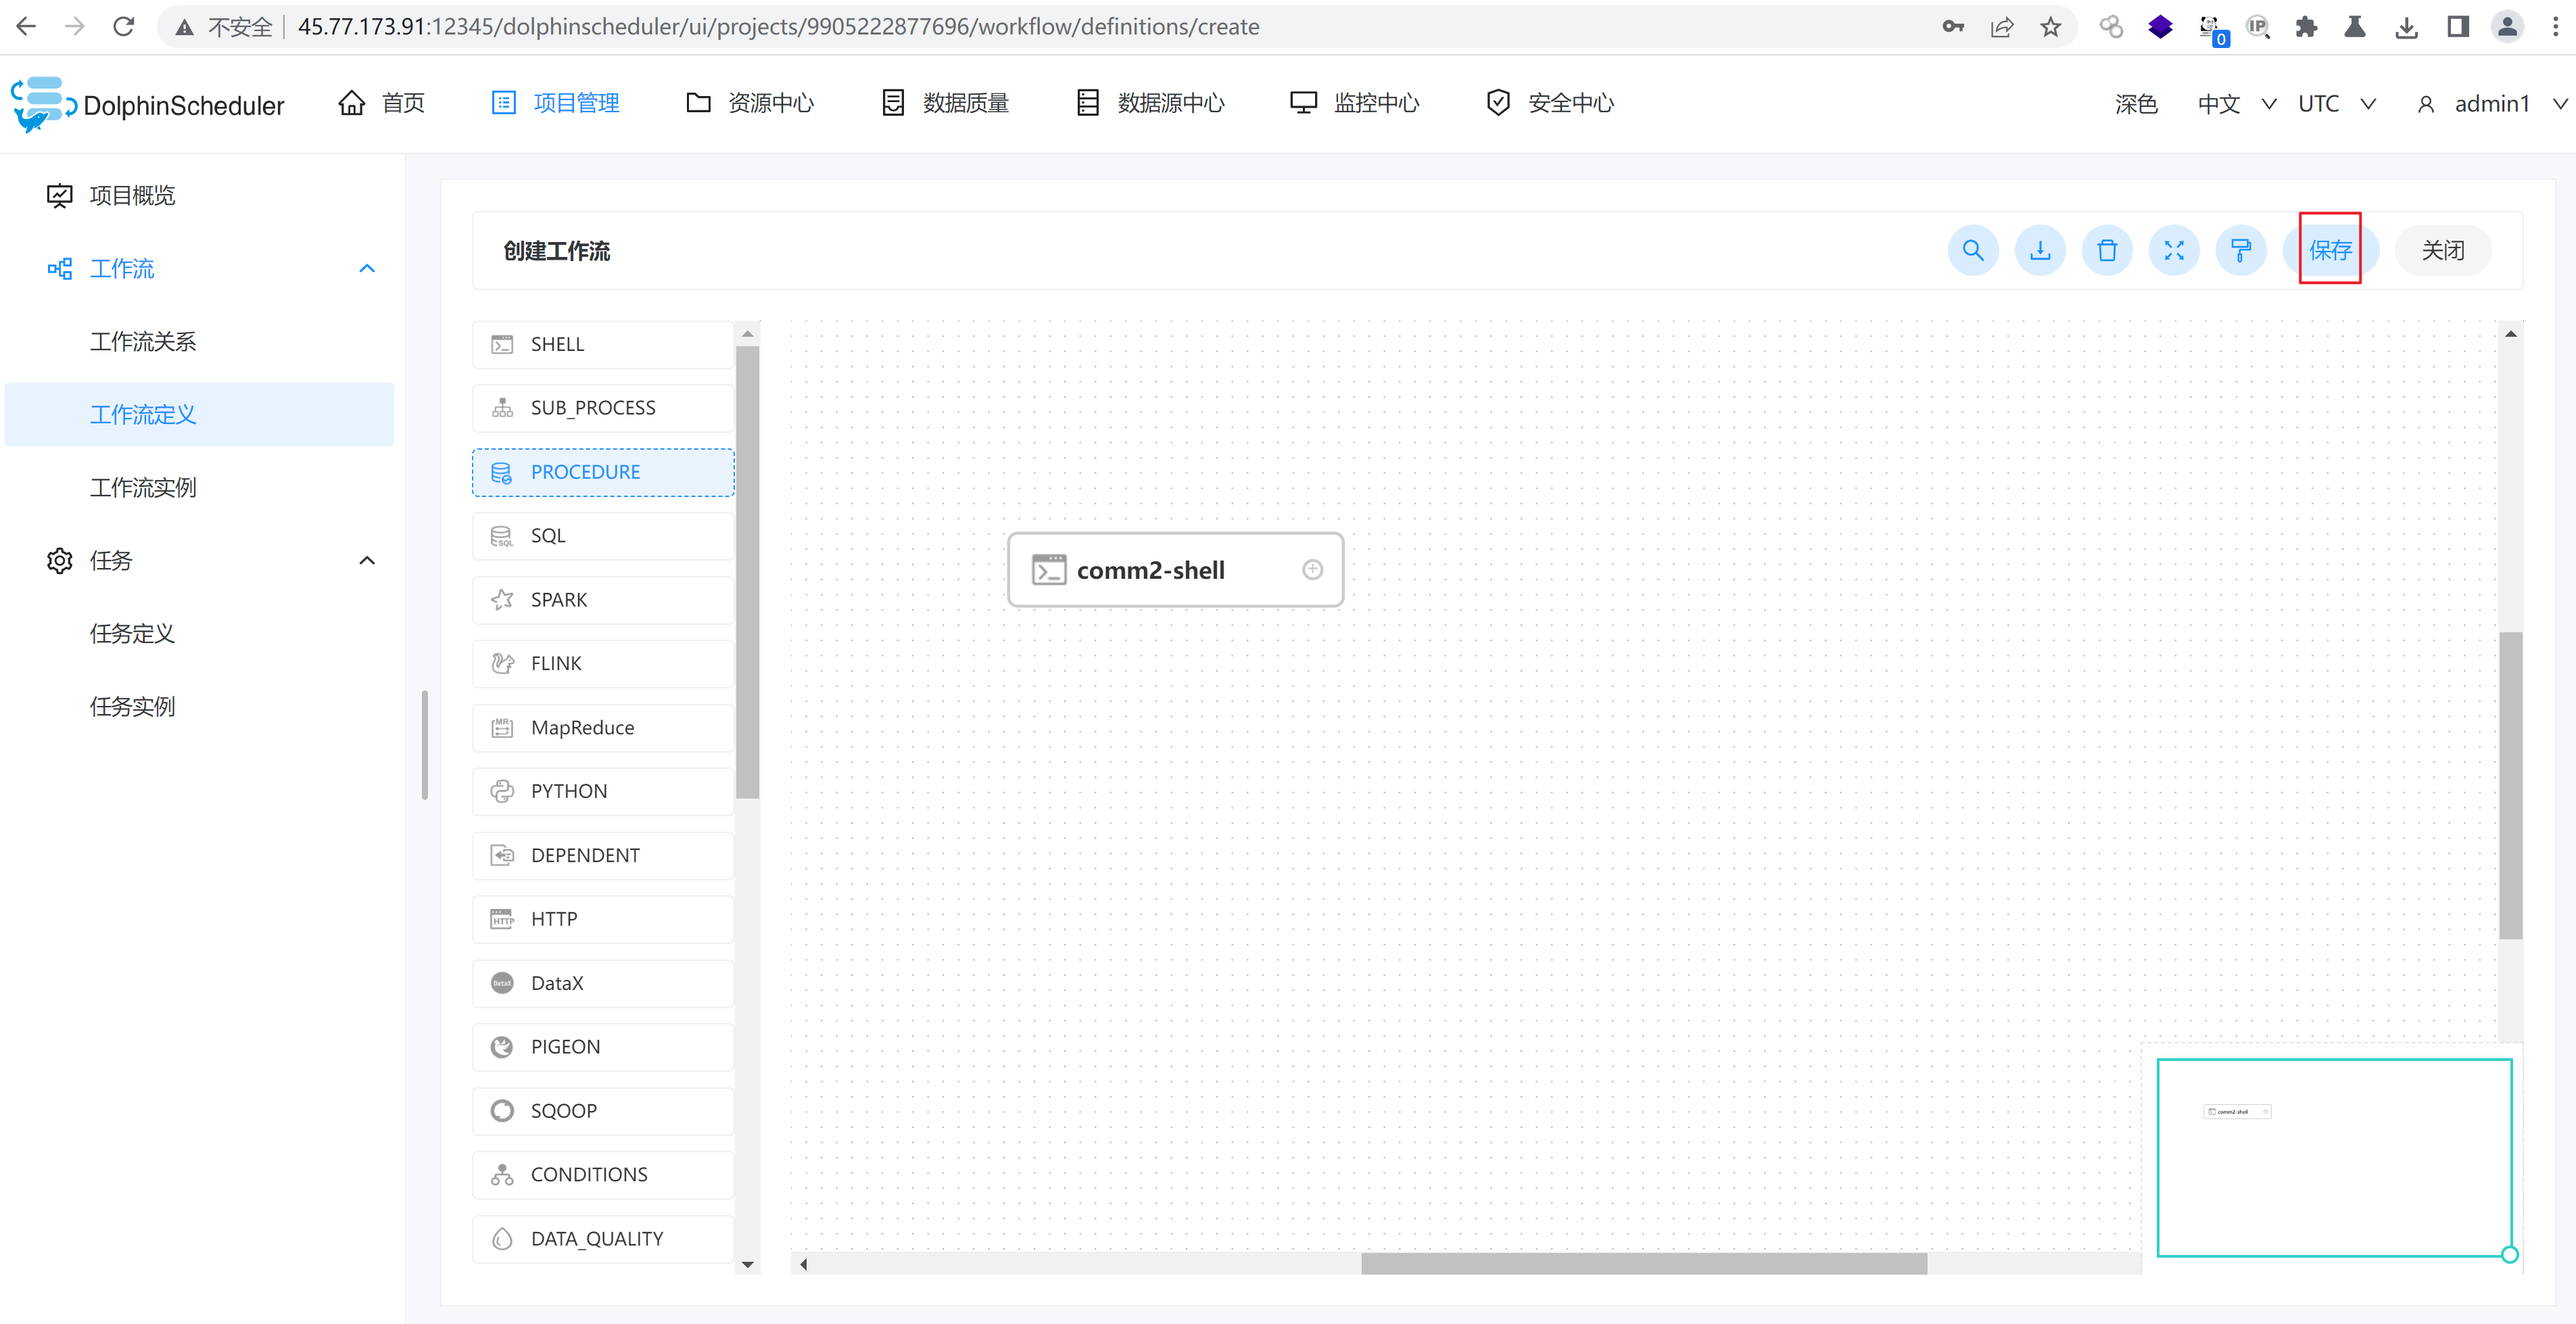Switch to dark theme (深色)

point(2135,104)
